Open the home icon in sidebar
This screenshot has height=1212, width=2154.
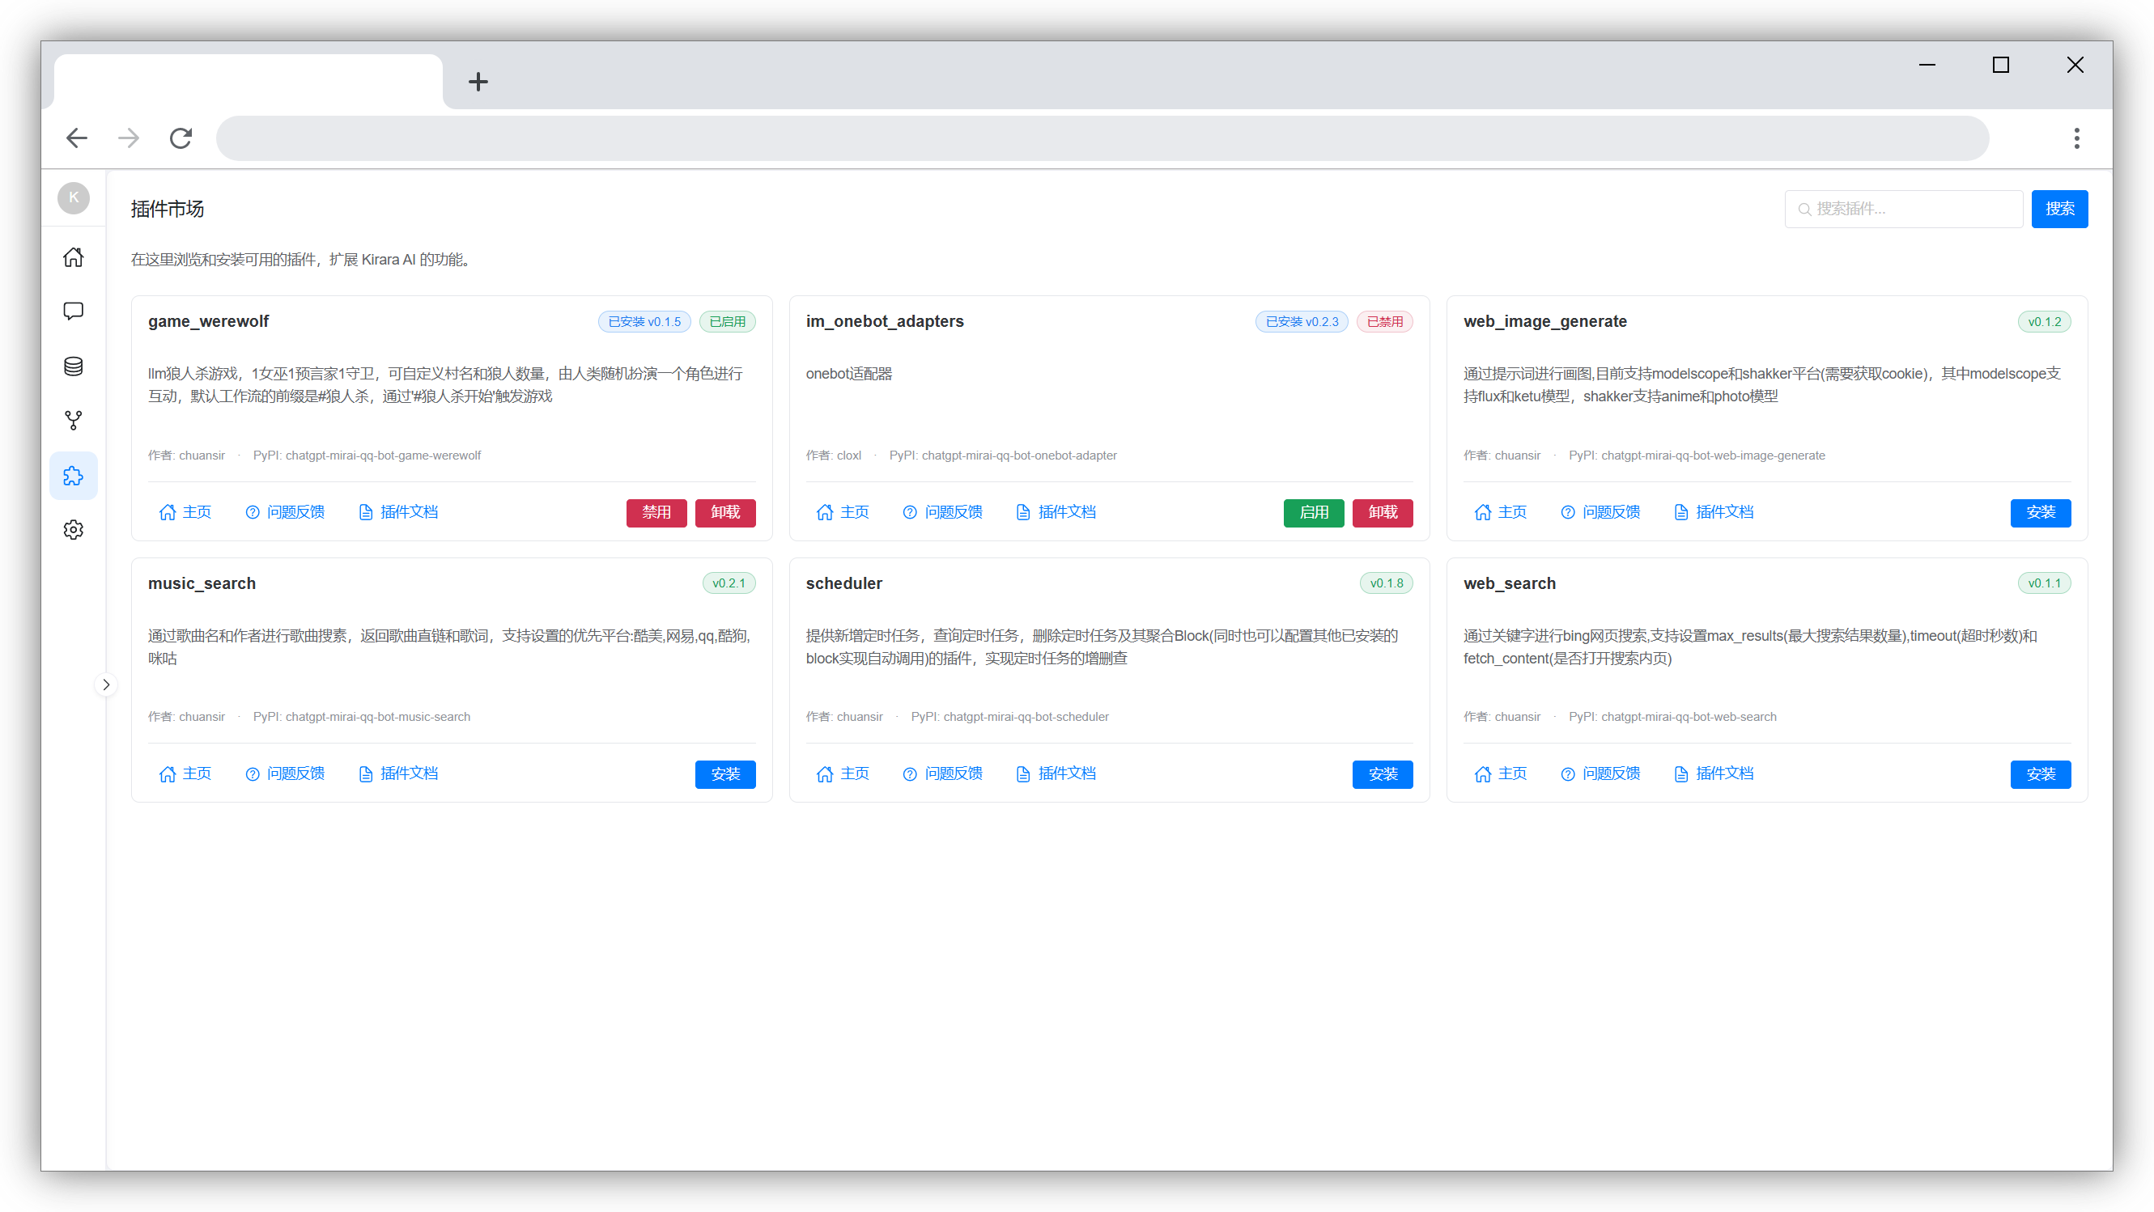pyautogui.click(x=74, y=256)
